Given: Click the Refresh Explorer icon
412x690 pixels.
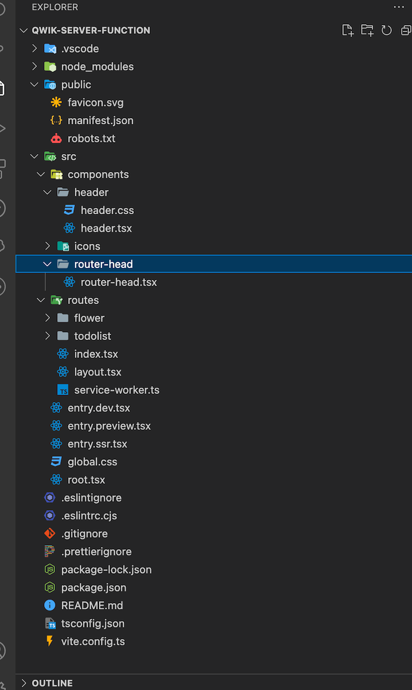Looking at the screenshot, I should pyautogui.click(x=385, y=30).
